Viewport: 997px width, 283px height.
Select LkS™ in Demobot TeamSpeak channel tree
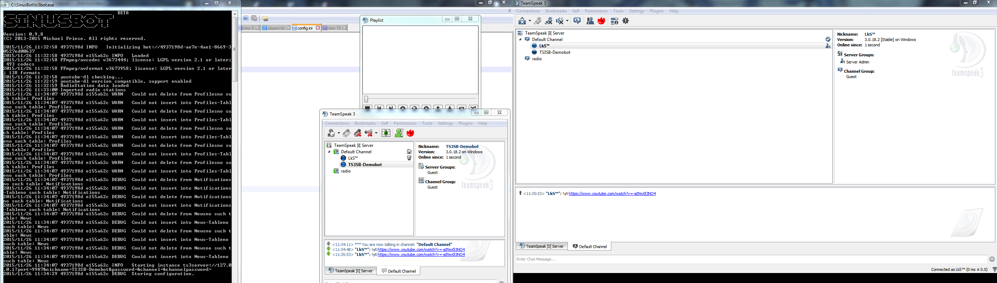point(353,158)
